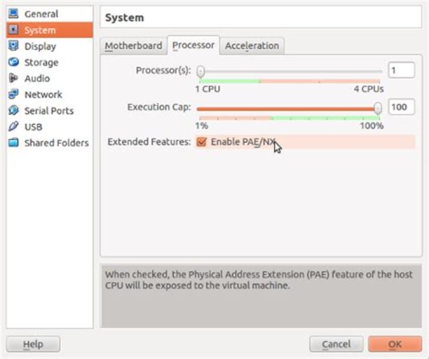Viewport: 429px width, 359px height.
Task: Select the Processor tab
Action: tap(193, 45)
